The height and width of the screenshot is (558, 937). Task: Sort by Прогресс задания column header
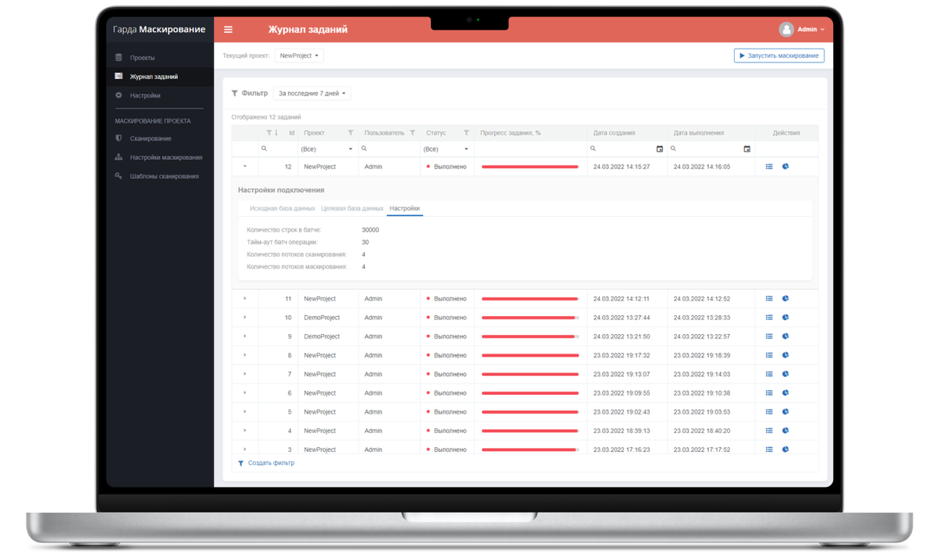511,133
